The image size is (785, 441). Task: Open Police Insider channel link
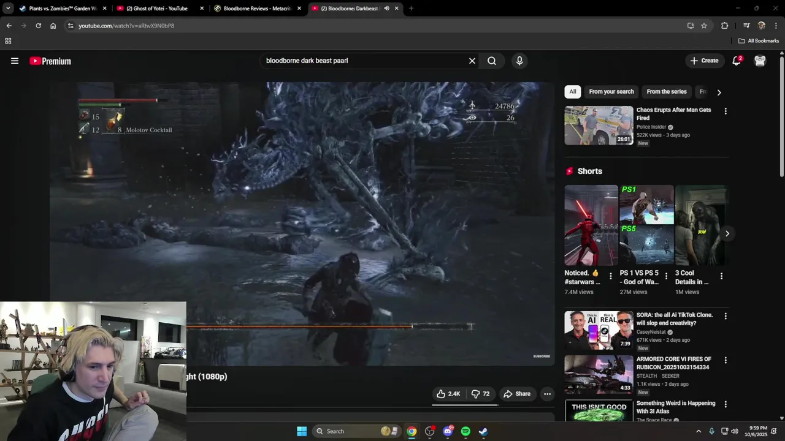(x=651, y=127)
